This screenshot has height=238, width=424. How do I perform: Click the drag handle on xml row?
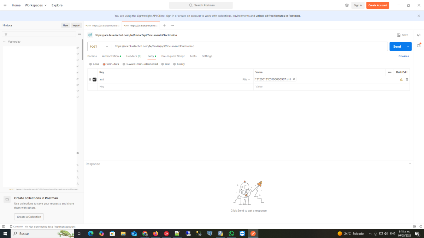coord(90,80)
